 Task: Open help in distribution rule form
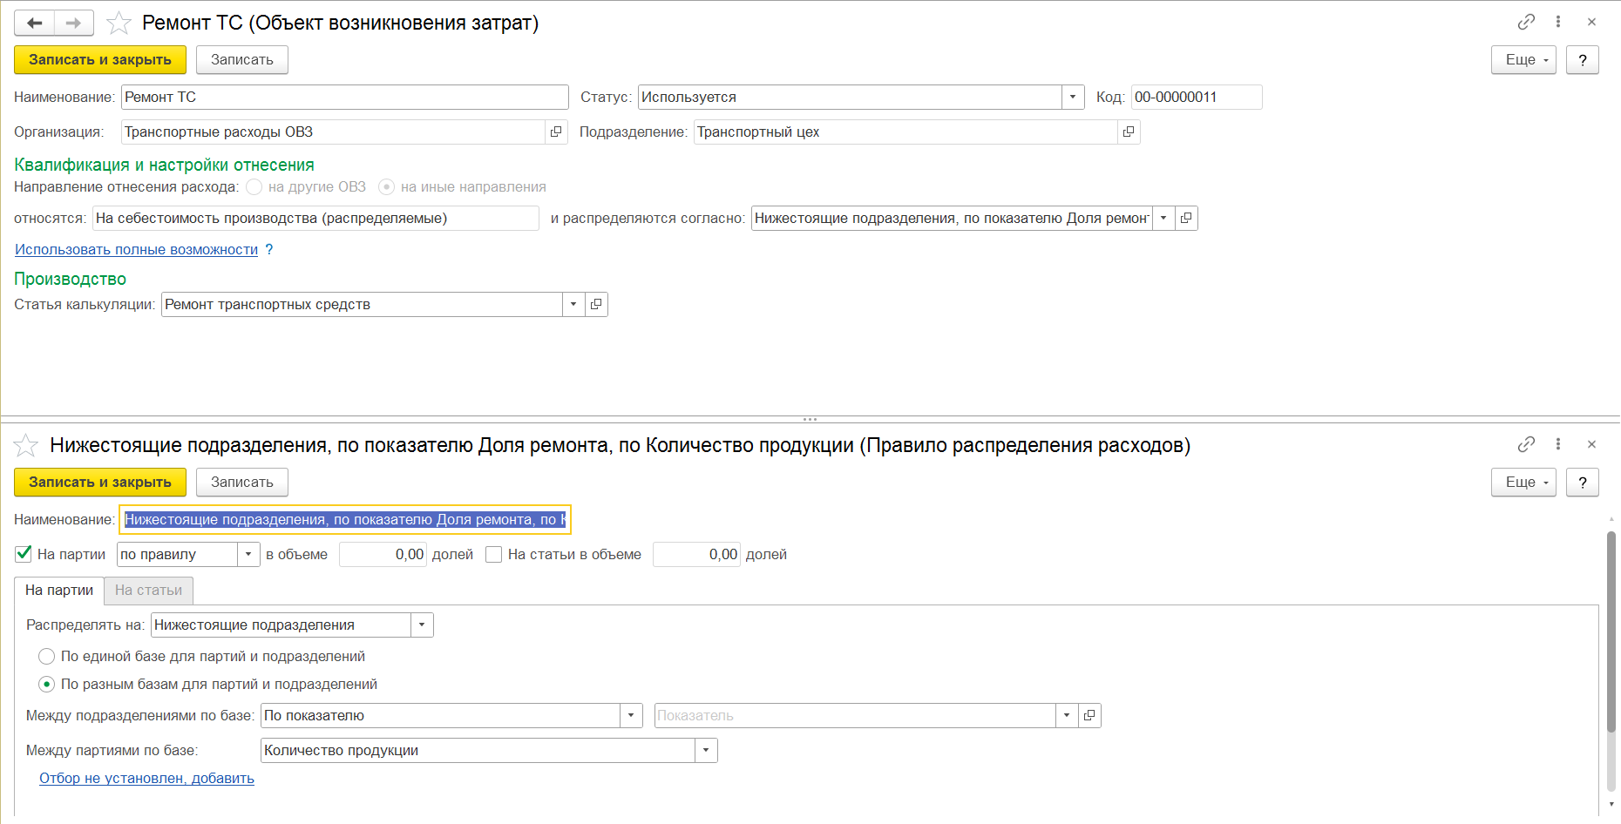pyautogui.click(x=1583, y=482)
